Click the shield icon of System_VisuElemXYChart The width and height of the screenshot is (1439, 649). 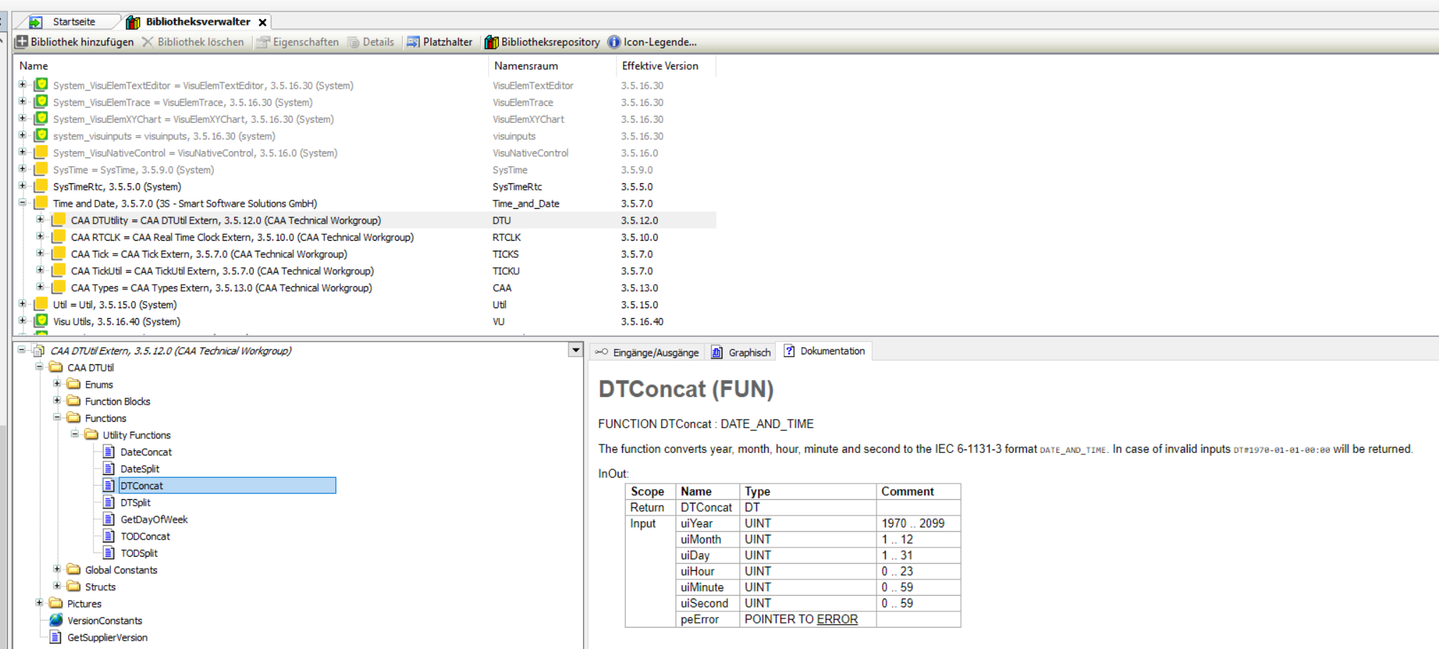41,119
